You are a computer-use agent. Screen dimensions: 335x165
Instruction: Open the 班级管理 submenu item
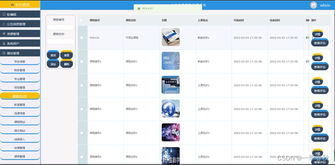pos(20,87)
